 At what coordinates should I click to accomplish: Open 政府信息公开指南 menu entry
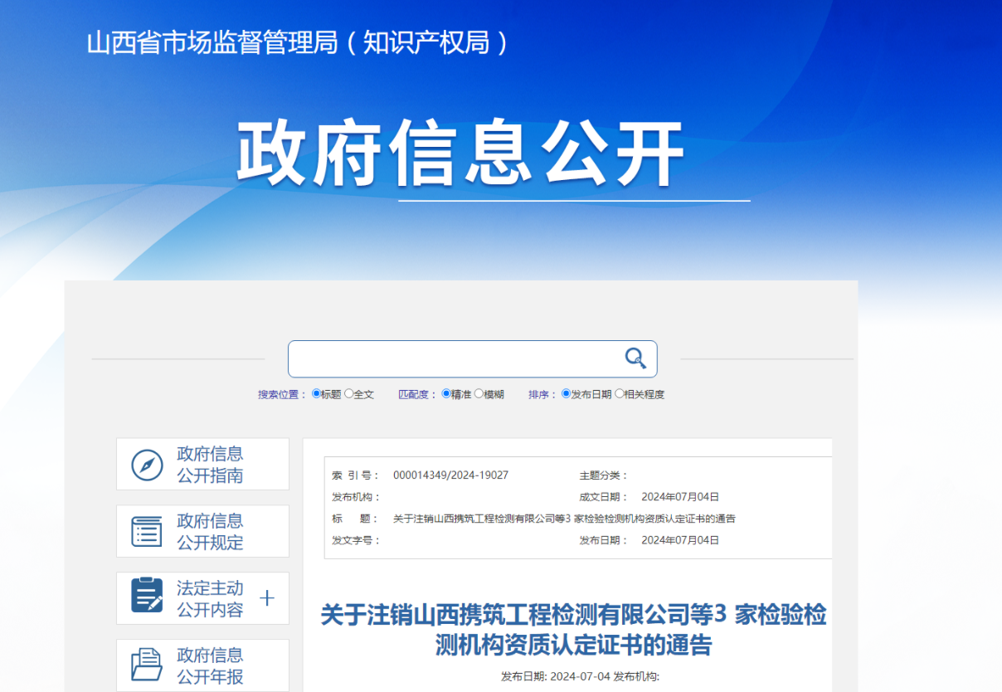(x=202, y=465)
